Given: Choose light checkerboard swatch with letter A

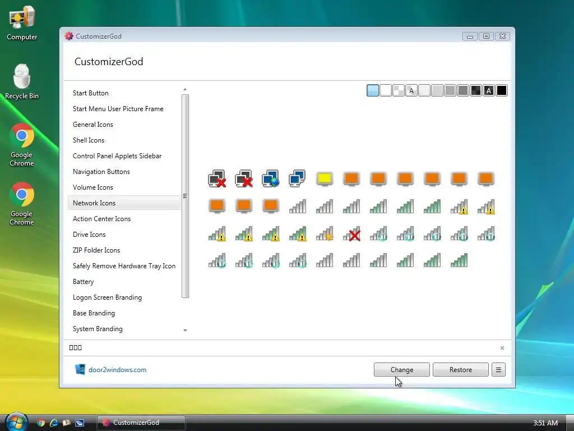Looking at the screenshot, I should coord(411,90).
